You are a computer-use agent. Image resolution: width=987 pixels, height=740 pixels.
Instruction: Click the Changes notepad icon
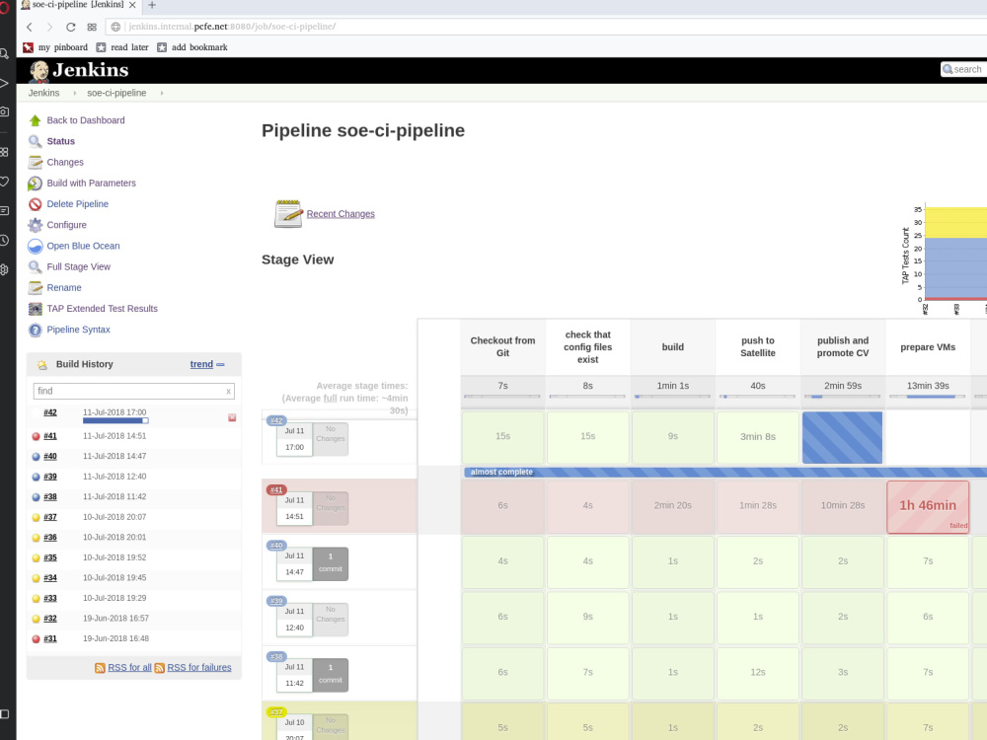36,163
